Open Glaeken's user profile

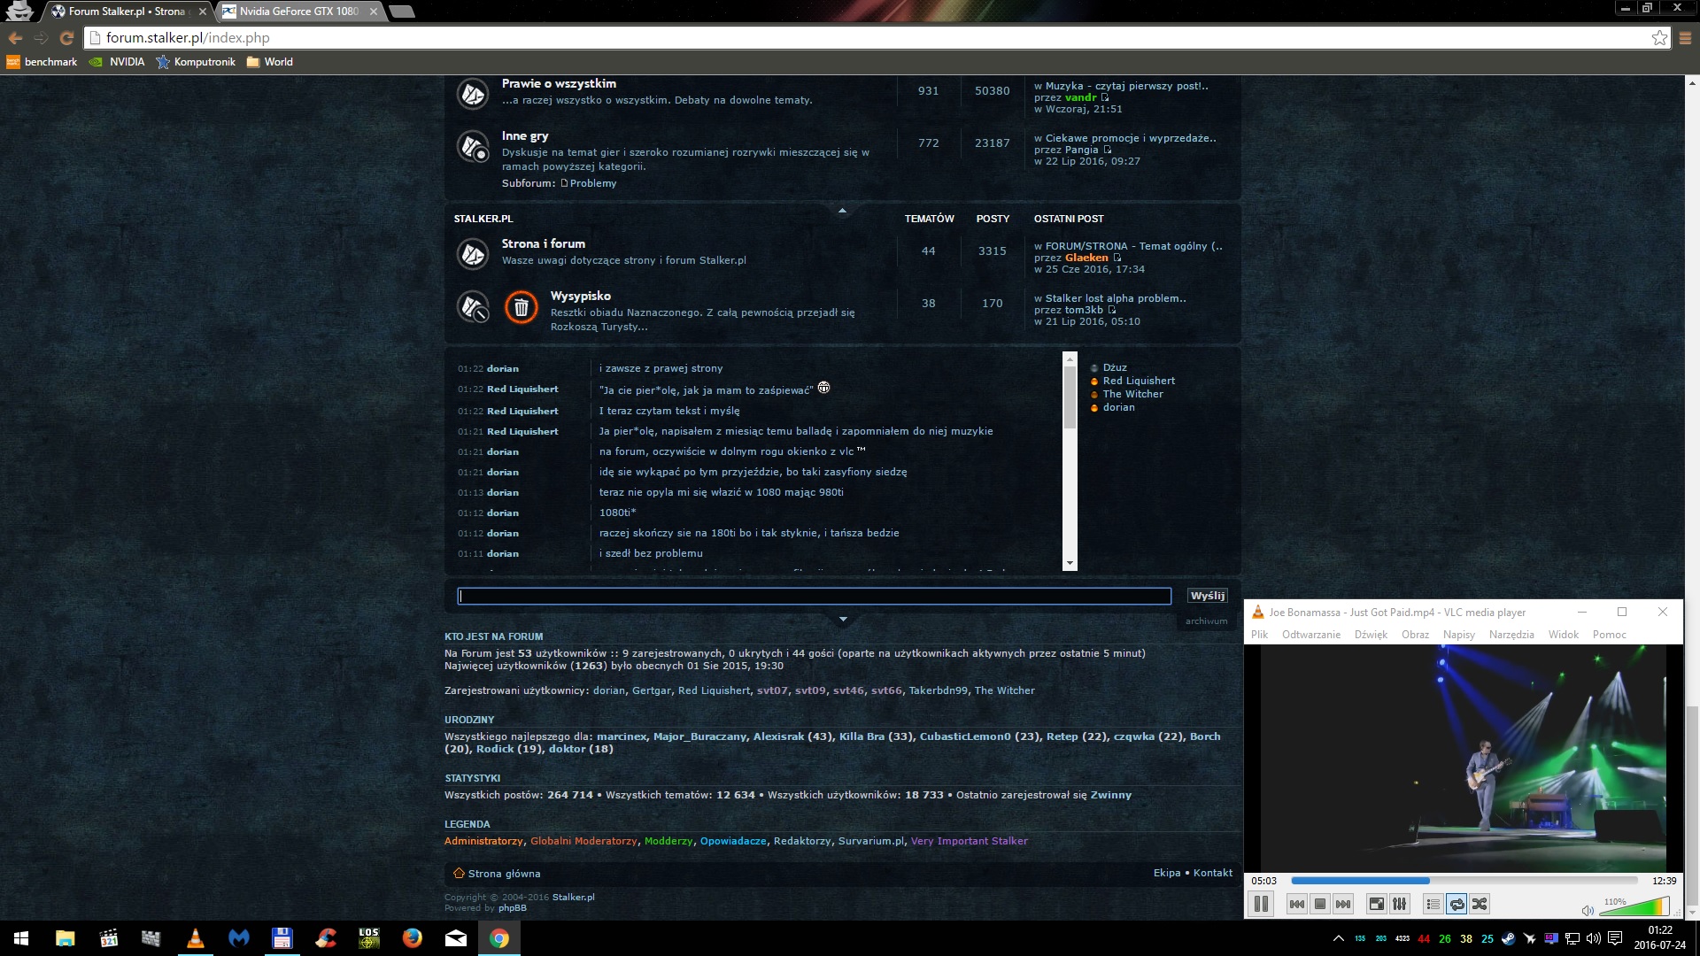(1086, 258)
